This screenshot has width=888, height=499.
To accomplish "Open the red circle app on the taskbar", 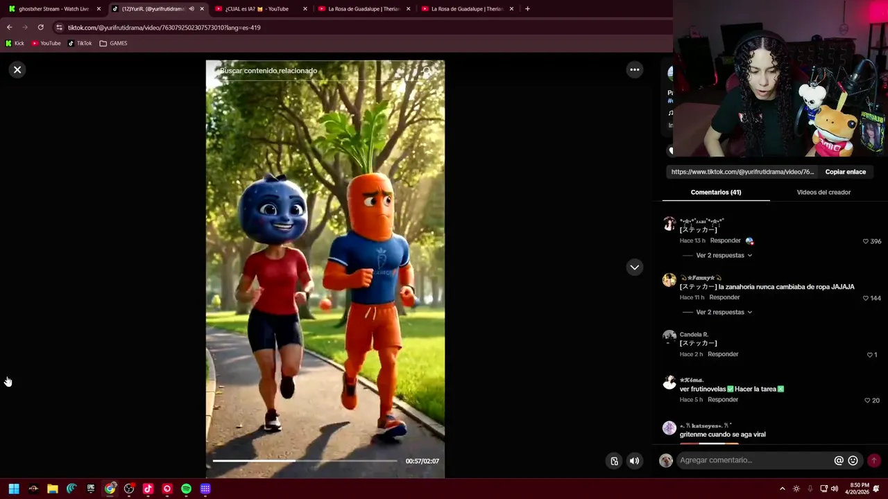I will click(x=166, y=489).
